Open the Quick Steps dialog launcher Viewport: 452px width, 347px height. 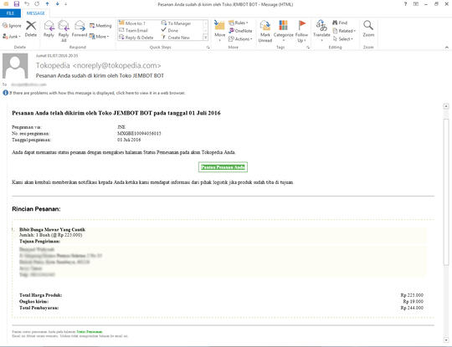coord(208,47)
